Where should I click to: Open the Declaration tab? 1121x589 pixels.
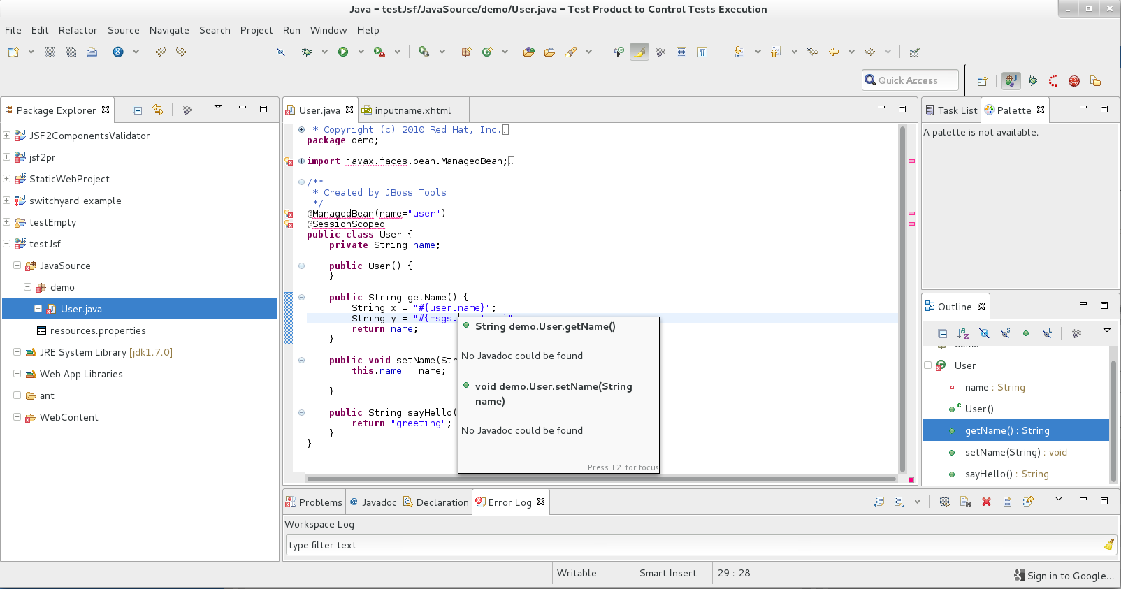[435, 502]
